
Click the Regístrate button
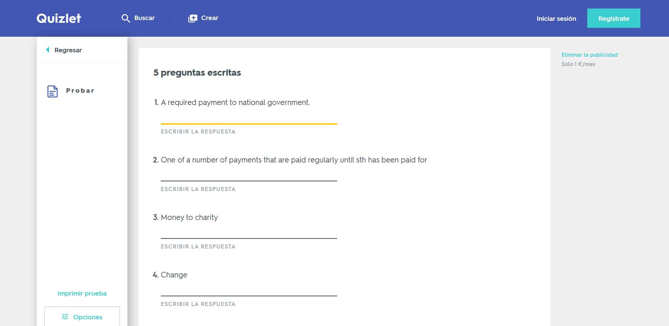coord(614,18)
